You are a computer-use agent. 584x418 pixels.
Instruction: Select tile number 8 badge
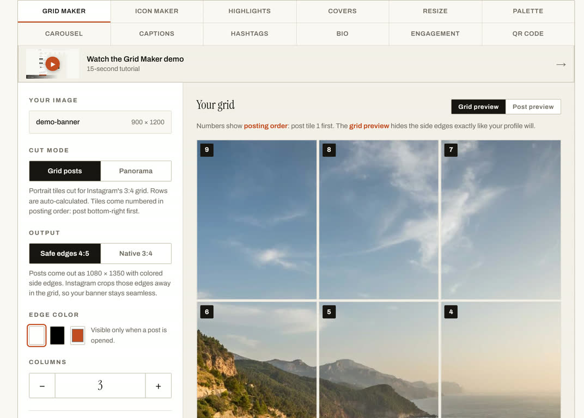pyautogui.click(x=329, y=150)
